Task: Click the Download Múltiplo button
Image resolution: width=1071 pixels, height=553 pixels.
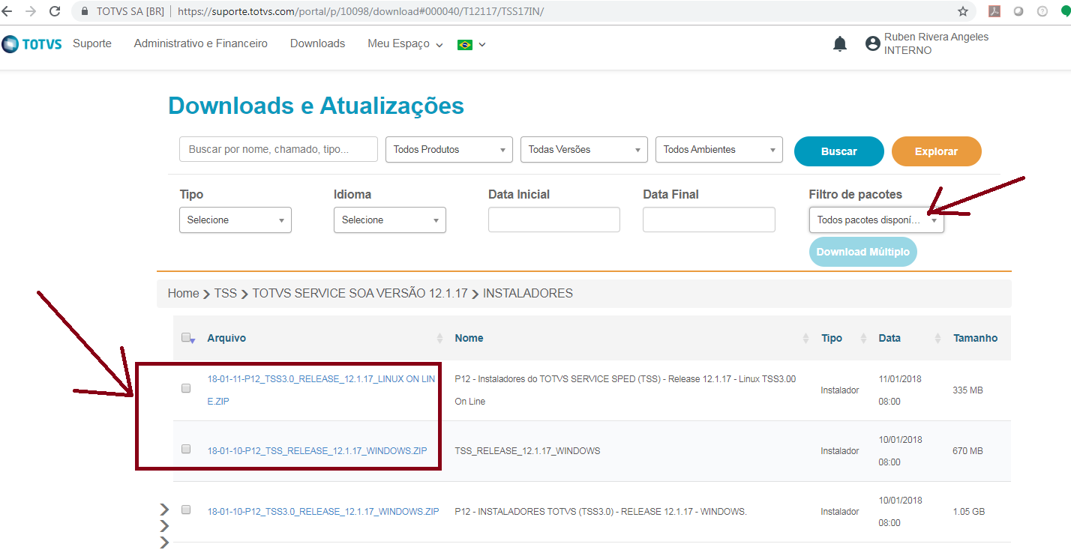Action: coord(863,252)
